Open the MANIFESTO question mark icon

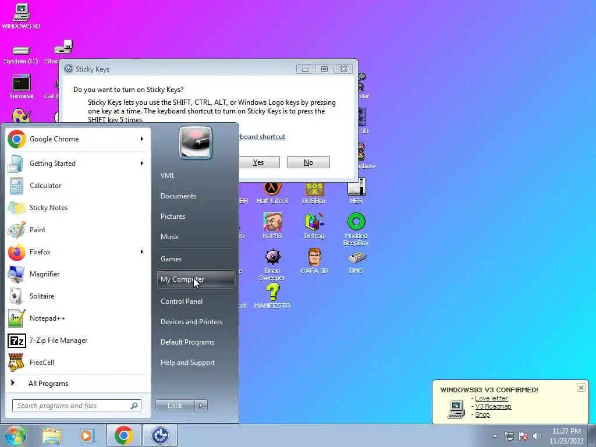(x=272, y=296)
